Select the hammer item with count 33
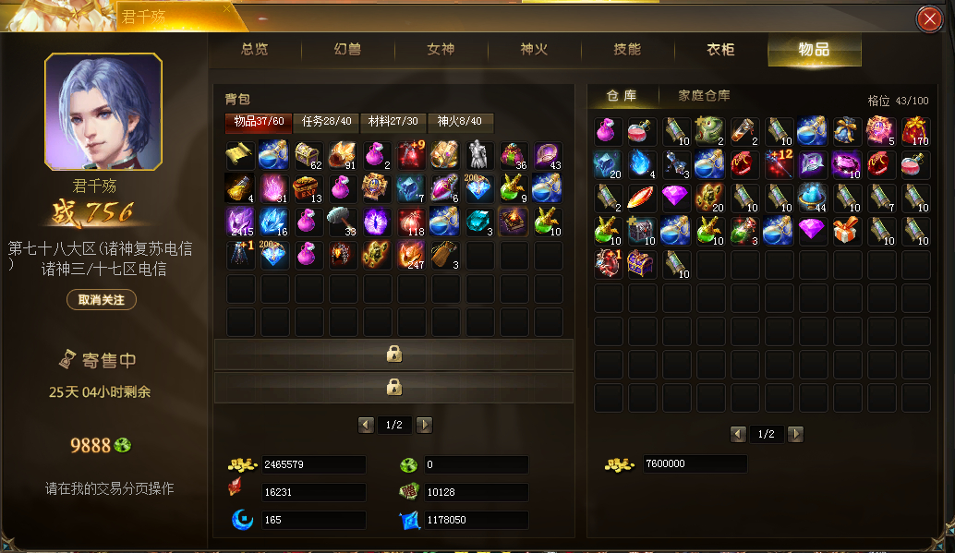The width and height of the screenshot is (955, 553). 343,222
